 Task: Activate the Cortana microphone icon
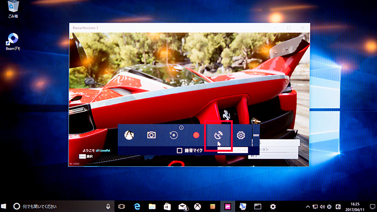108,206
